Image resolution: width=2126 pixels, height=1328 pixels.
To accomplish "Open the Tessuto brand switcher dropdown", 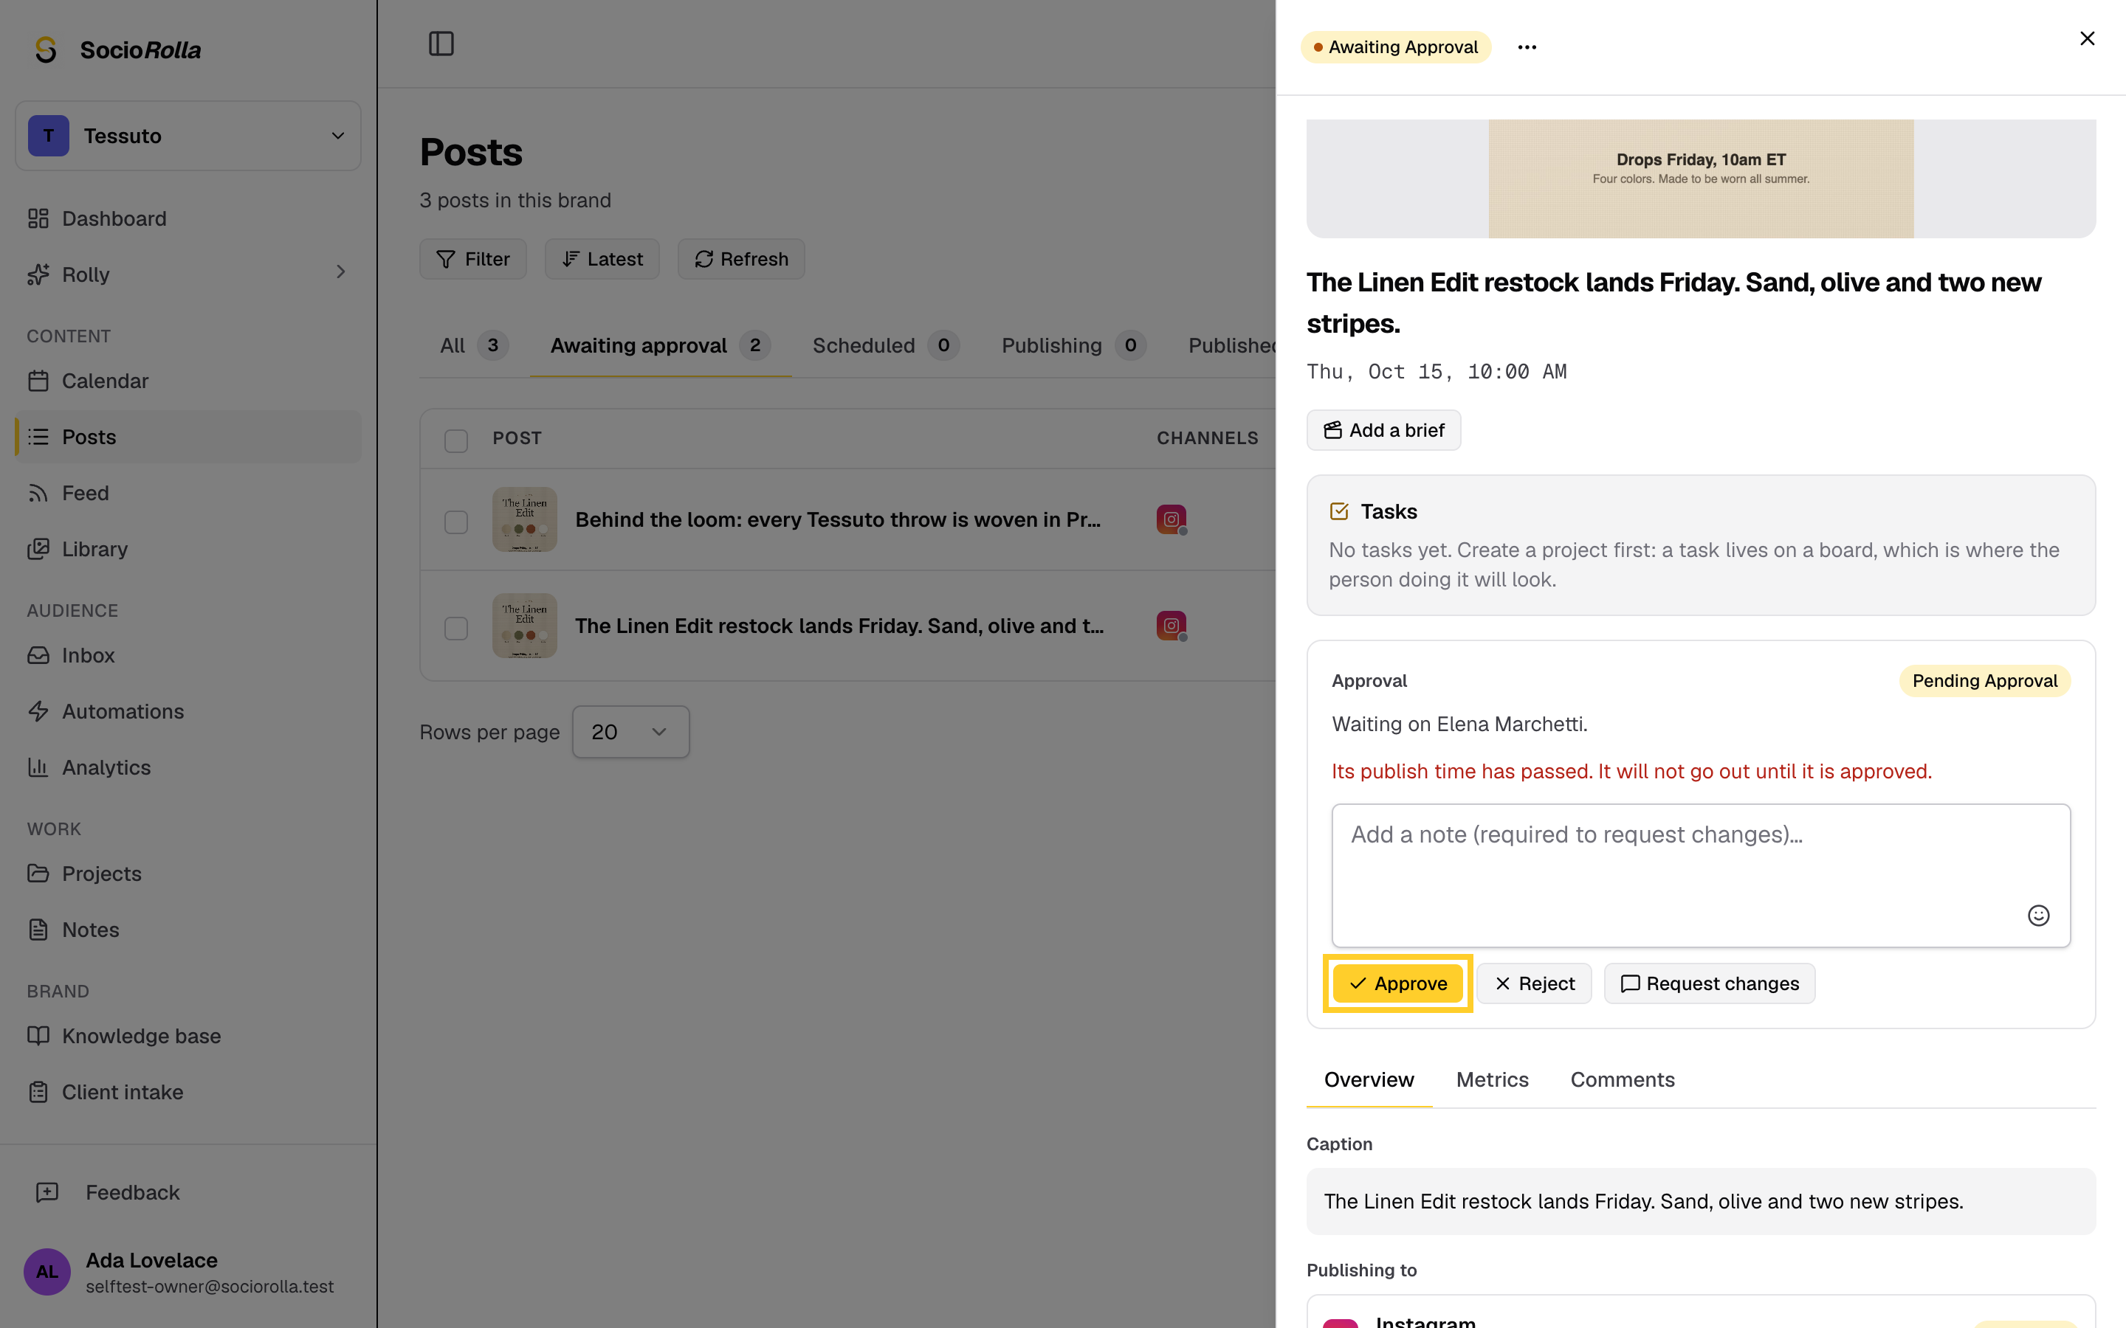I will 188,136.
